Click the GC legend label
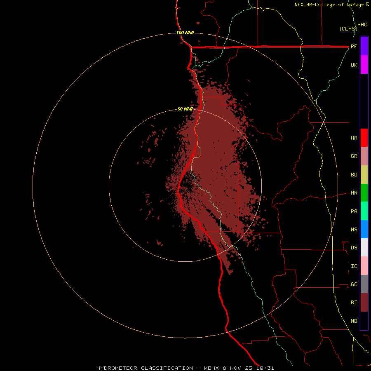This screenshot has width=371, height=371. tap(354, 284)
